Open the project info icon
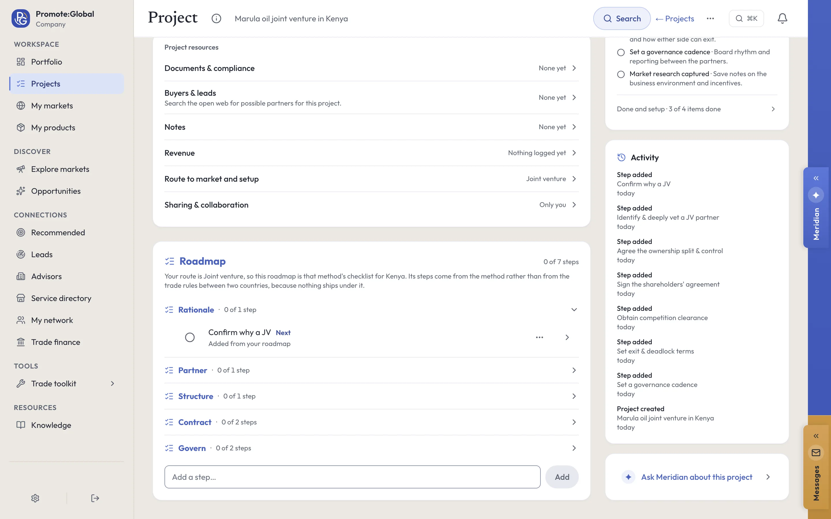 [x=216, y=18]
